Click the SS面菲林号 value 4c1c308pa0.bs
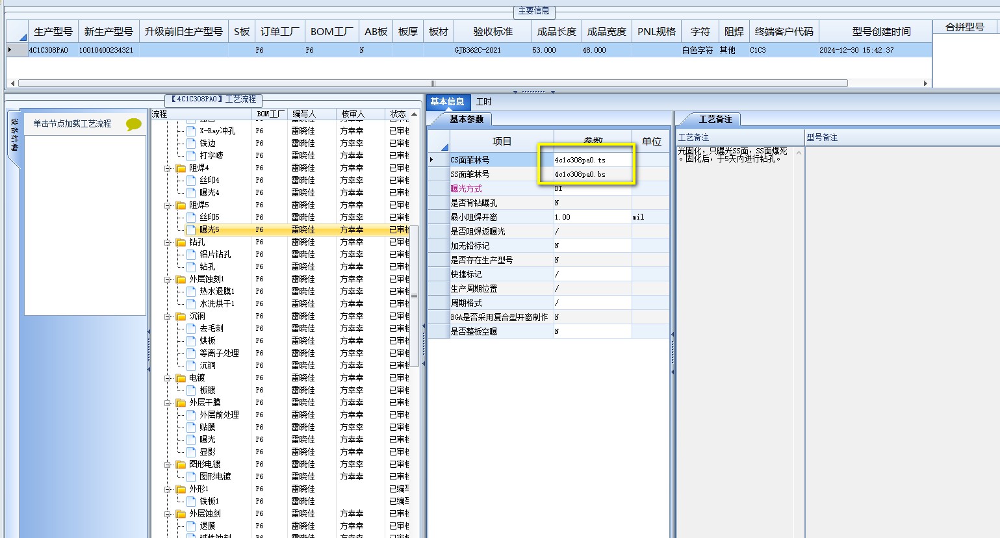This screenshot has width=1000, height=538. (592, 174)
